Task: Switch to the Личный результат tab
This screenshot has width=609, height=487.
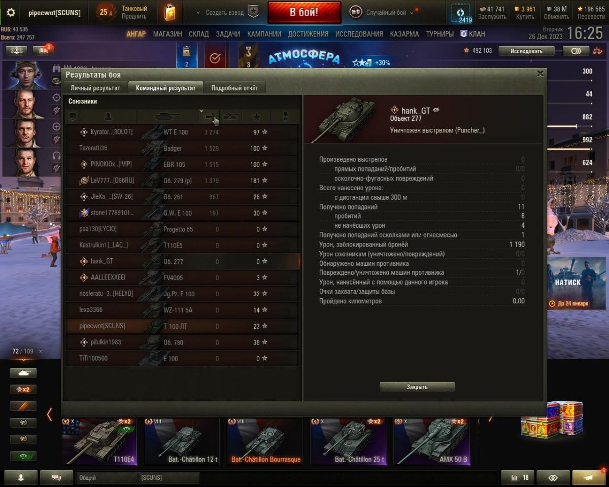Action: point(95,88)
